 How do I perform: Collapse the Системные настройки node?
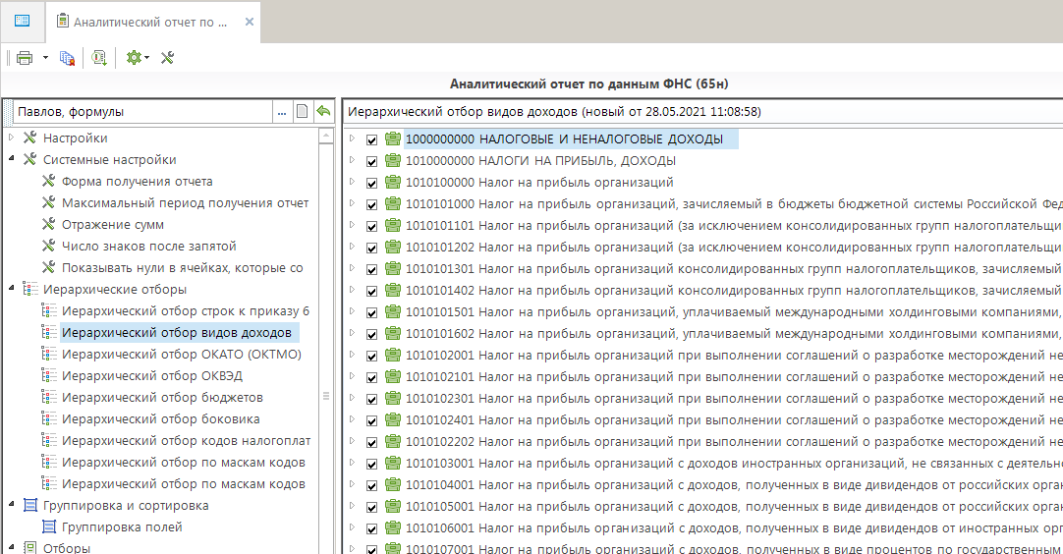(x=12, y=159)
